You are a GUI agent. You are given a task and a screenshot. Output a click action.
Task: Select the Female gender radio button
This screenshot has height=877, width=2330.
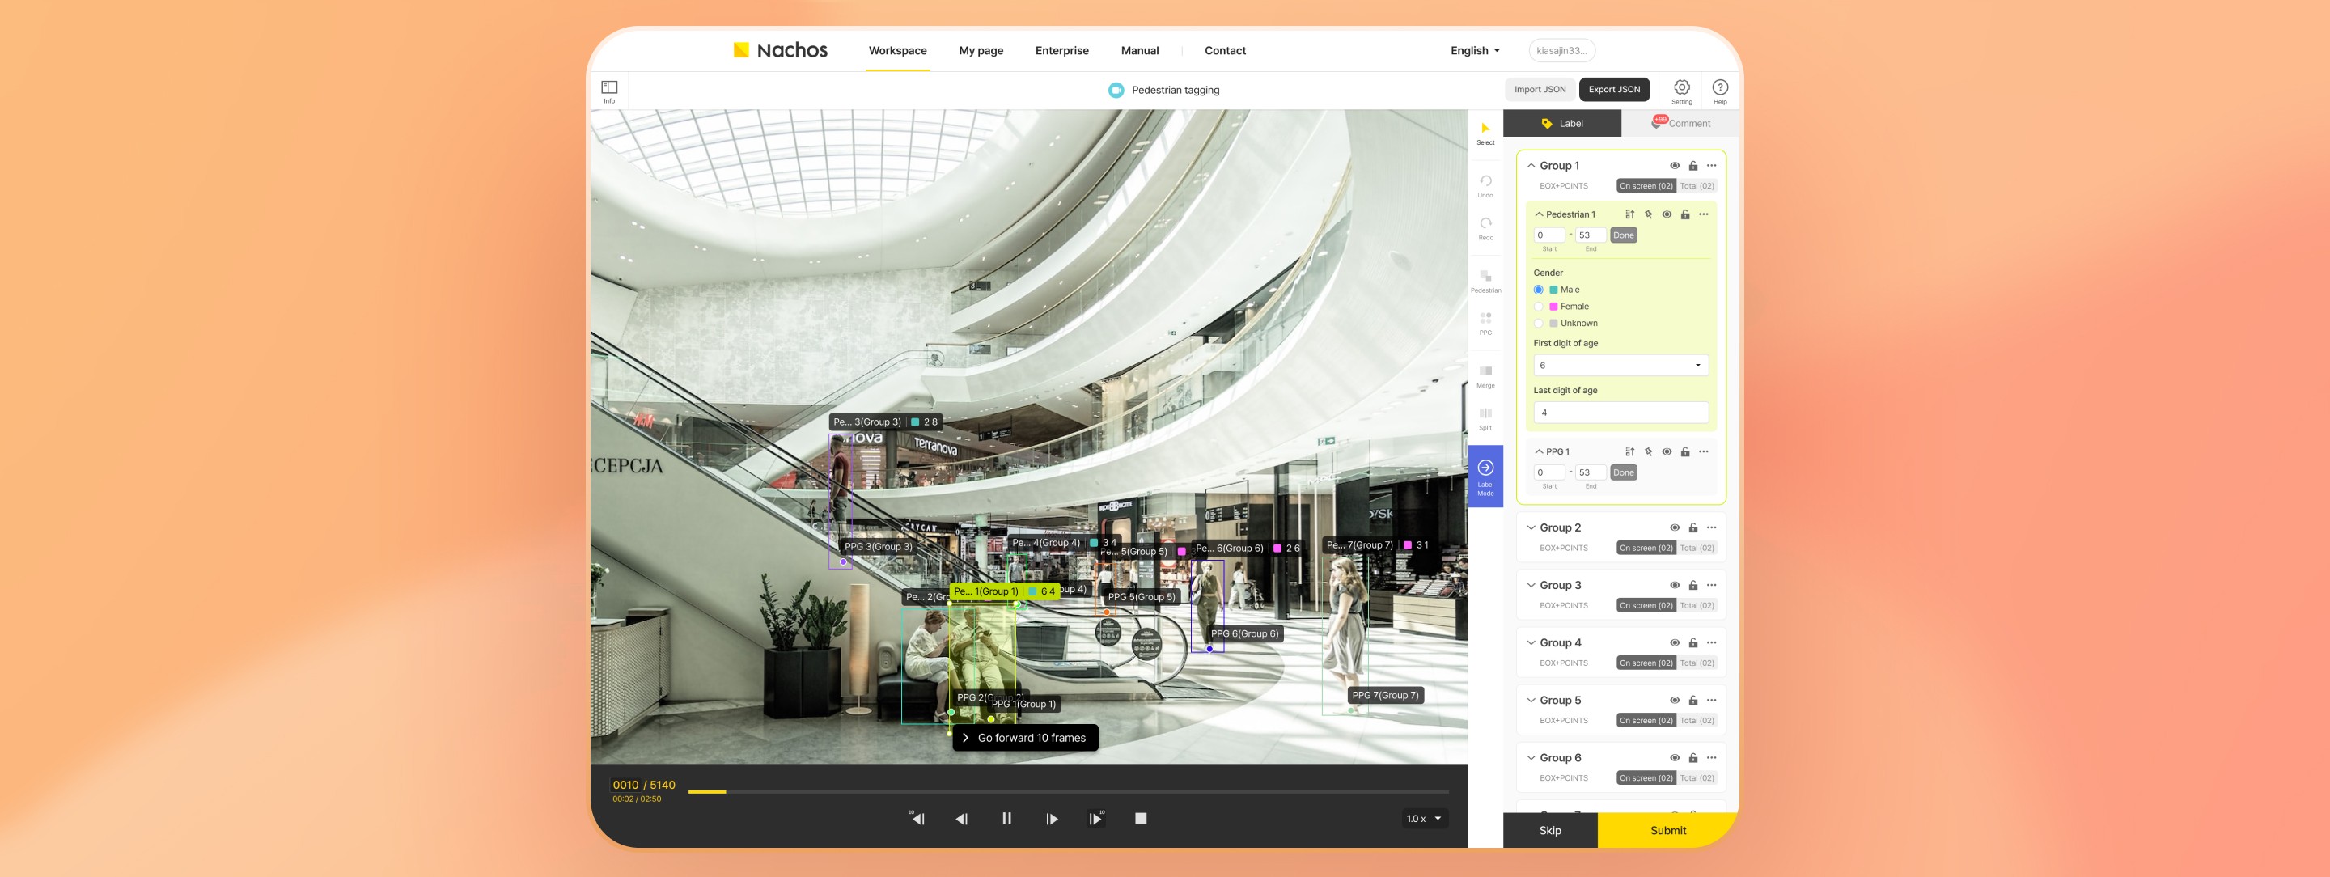click(1539, 307)
